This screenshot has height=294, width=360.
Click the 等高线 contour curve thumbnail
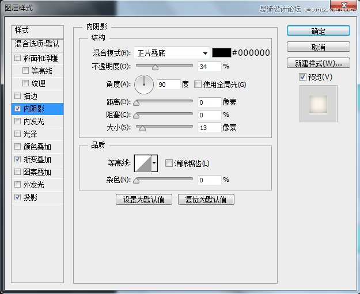click(143, 163)
